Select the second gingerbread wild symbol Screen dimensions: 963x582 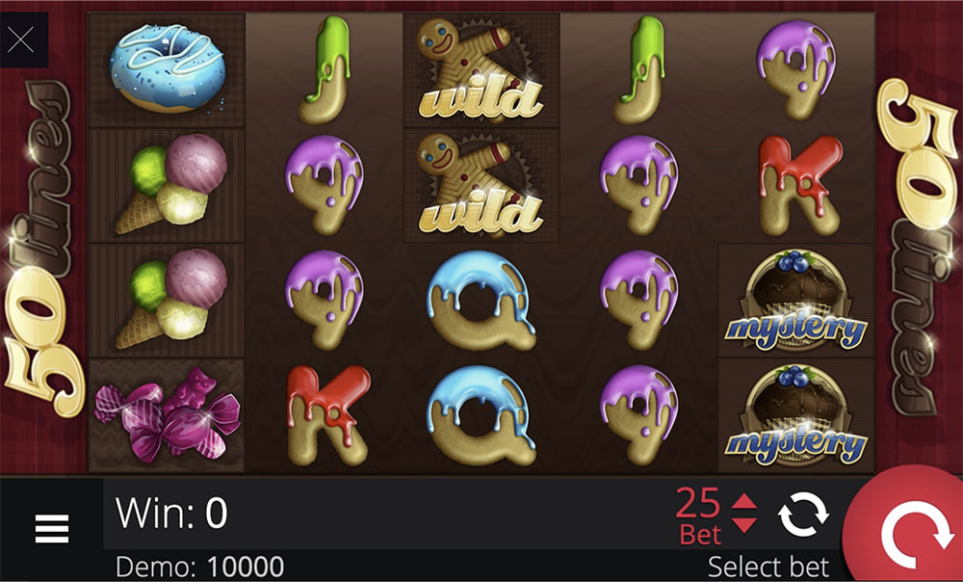coord(481,185)
